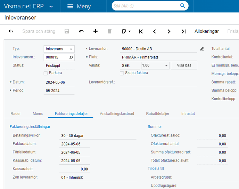Screen dimensions: 239x189
Task: Click Totalt ofakturerad skatt value 0,00
Action: [x=222, y=161]
